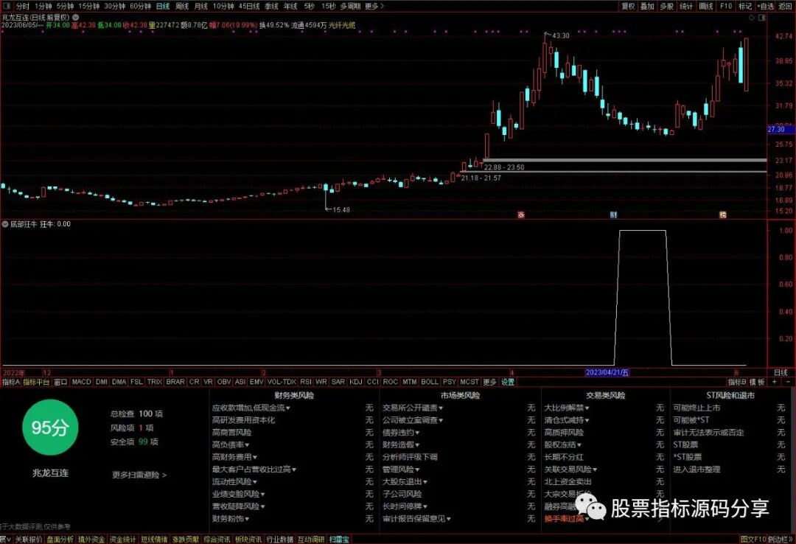796x544 pixels.
Task: Switch to 指标A tab
Action: [x=10, y=382]
